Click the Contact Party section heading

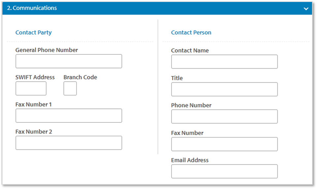[34, 32]
